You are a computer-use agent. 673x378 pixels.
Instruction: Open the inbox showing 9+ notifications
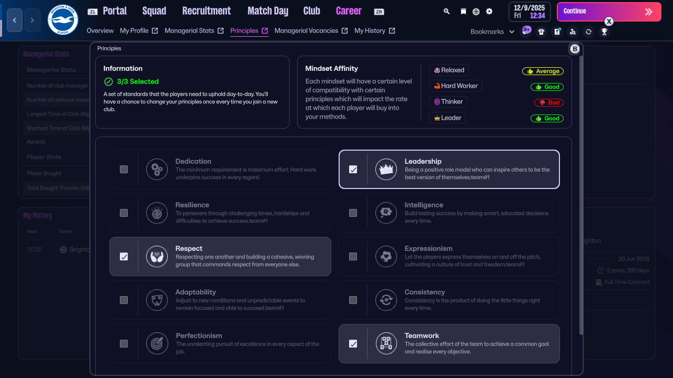click(x=526, y=31)
